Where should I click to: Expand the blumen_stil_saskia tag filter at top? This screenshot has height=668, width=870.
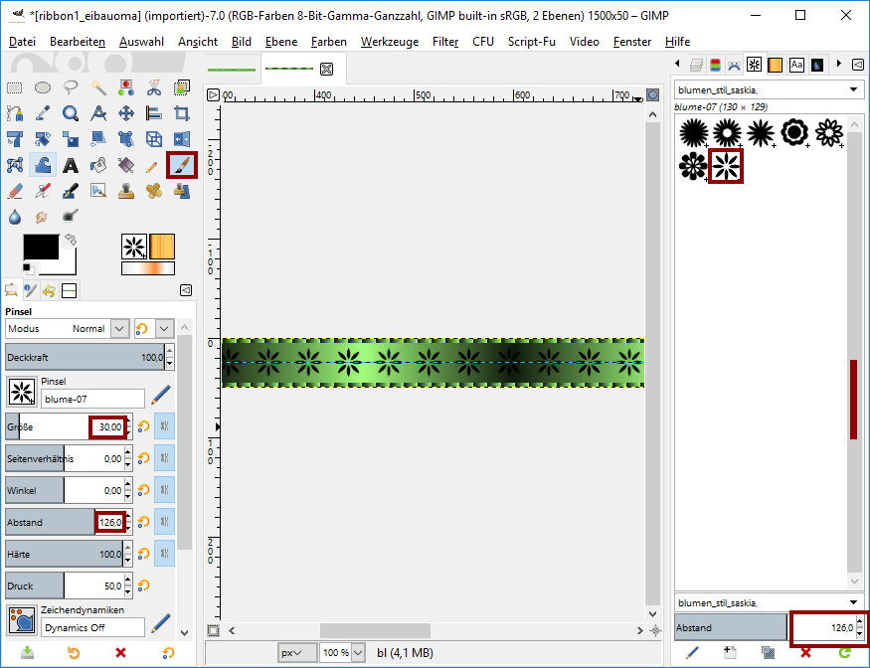854,90
